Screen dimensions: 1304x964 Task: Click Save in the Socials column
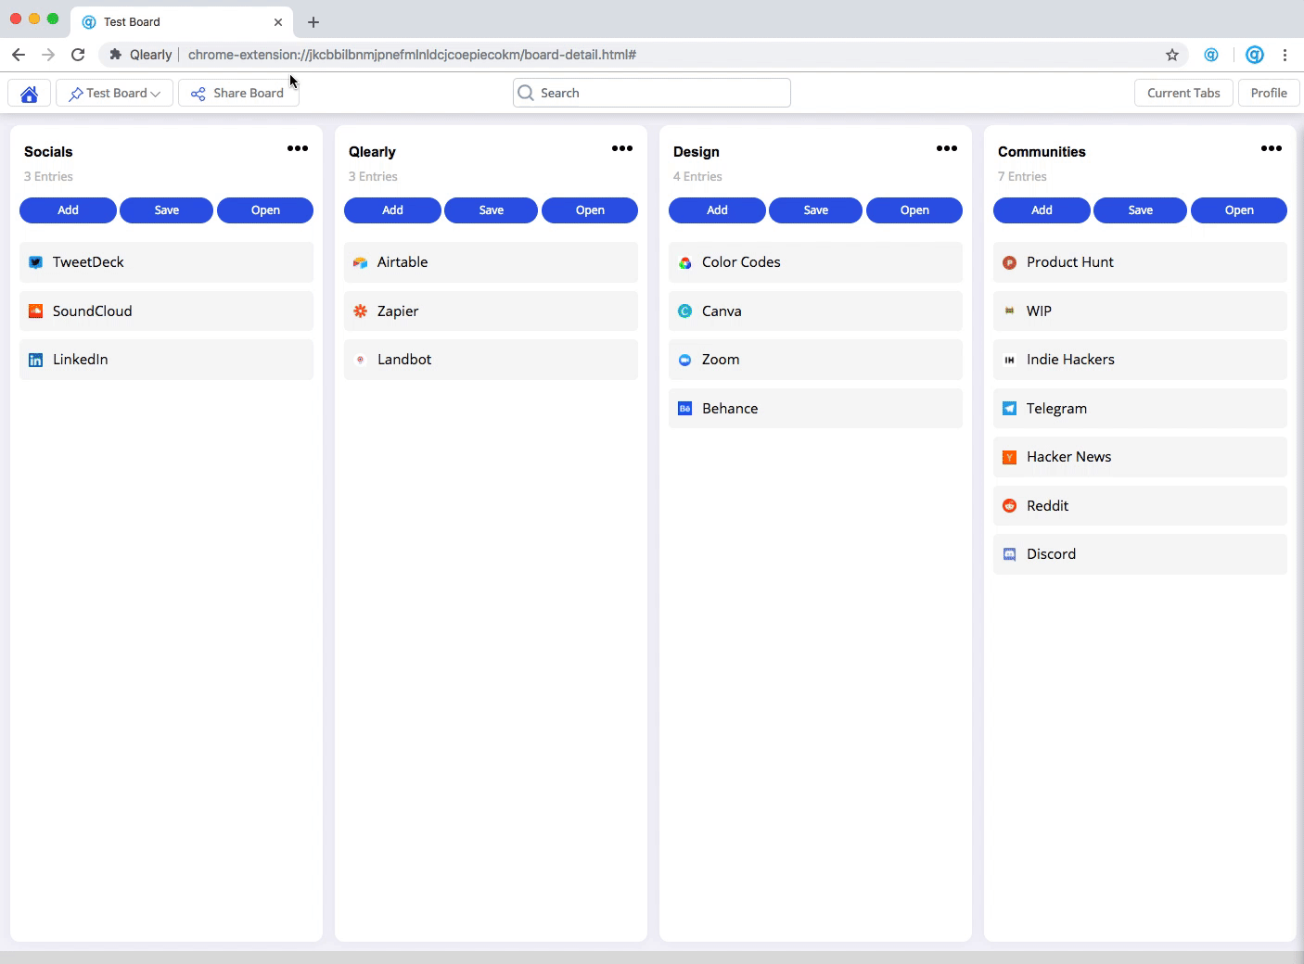click(x=167, y=210)
